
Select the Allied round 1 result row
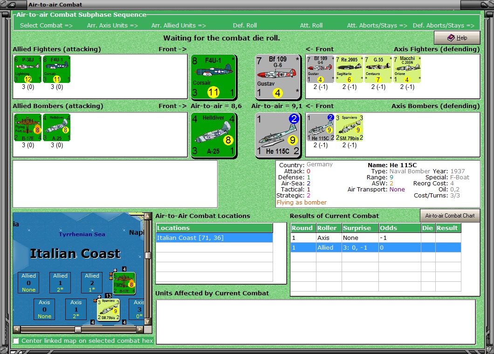[376, 247]
